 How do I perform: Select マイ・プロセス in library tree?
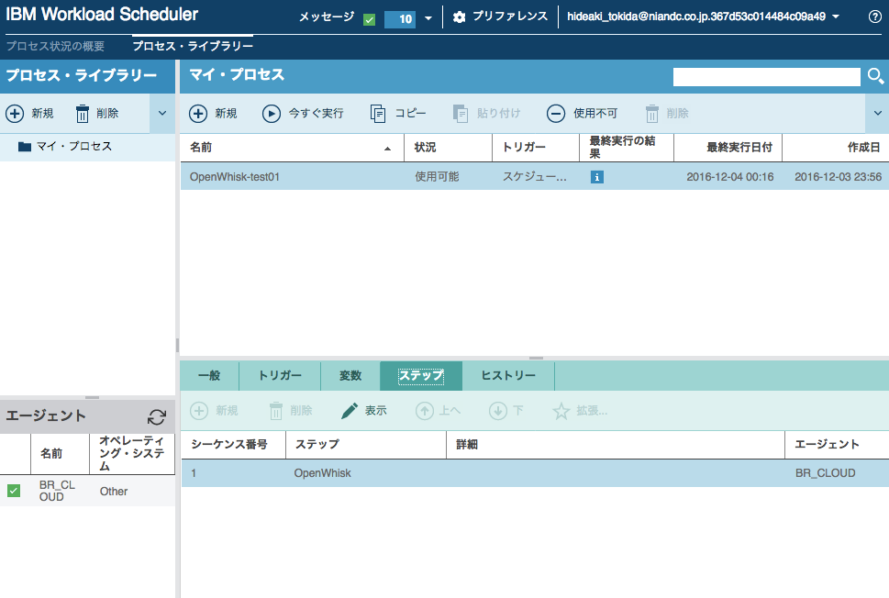point(74,147)
